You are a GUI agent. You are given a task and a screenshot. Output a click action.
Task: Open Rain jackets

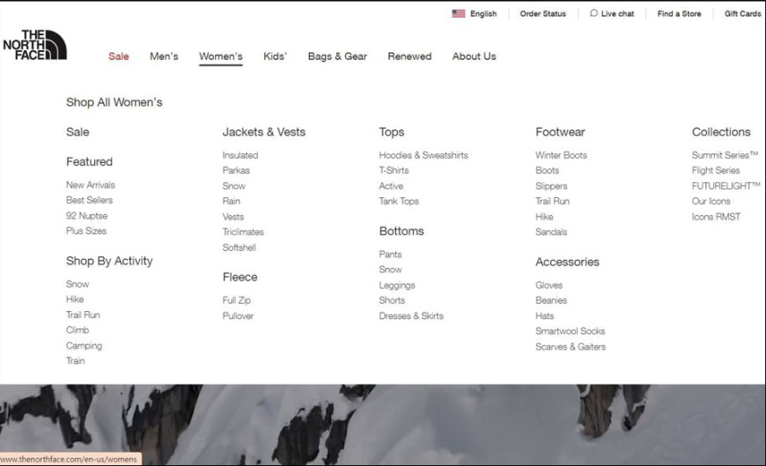(x=231, y=201)
